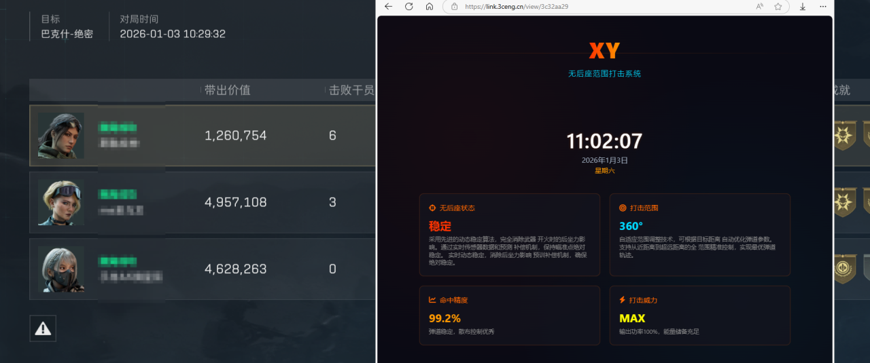Click 星期六 weekday label
The width and height of the screenshot is (870, 363).
click(604, 170)
